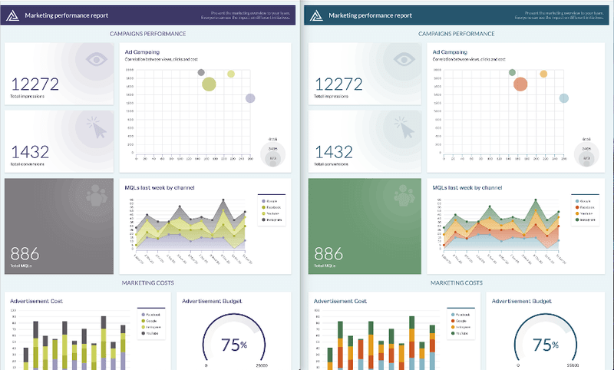Click the bubble size legend in left Ad Campaign chart

(273, 152)
